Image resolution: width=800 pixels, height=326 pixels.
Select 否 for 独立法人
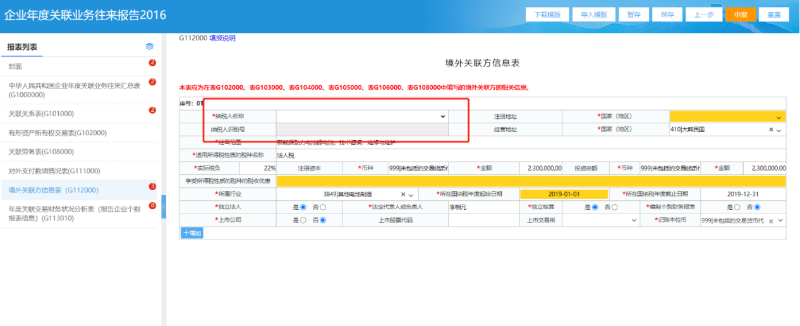pos(323,207)
